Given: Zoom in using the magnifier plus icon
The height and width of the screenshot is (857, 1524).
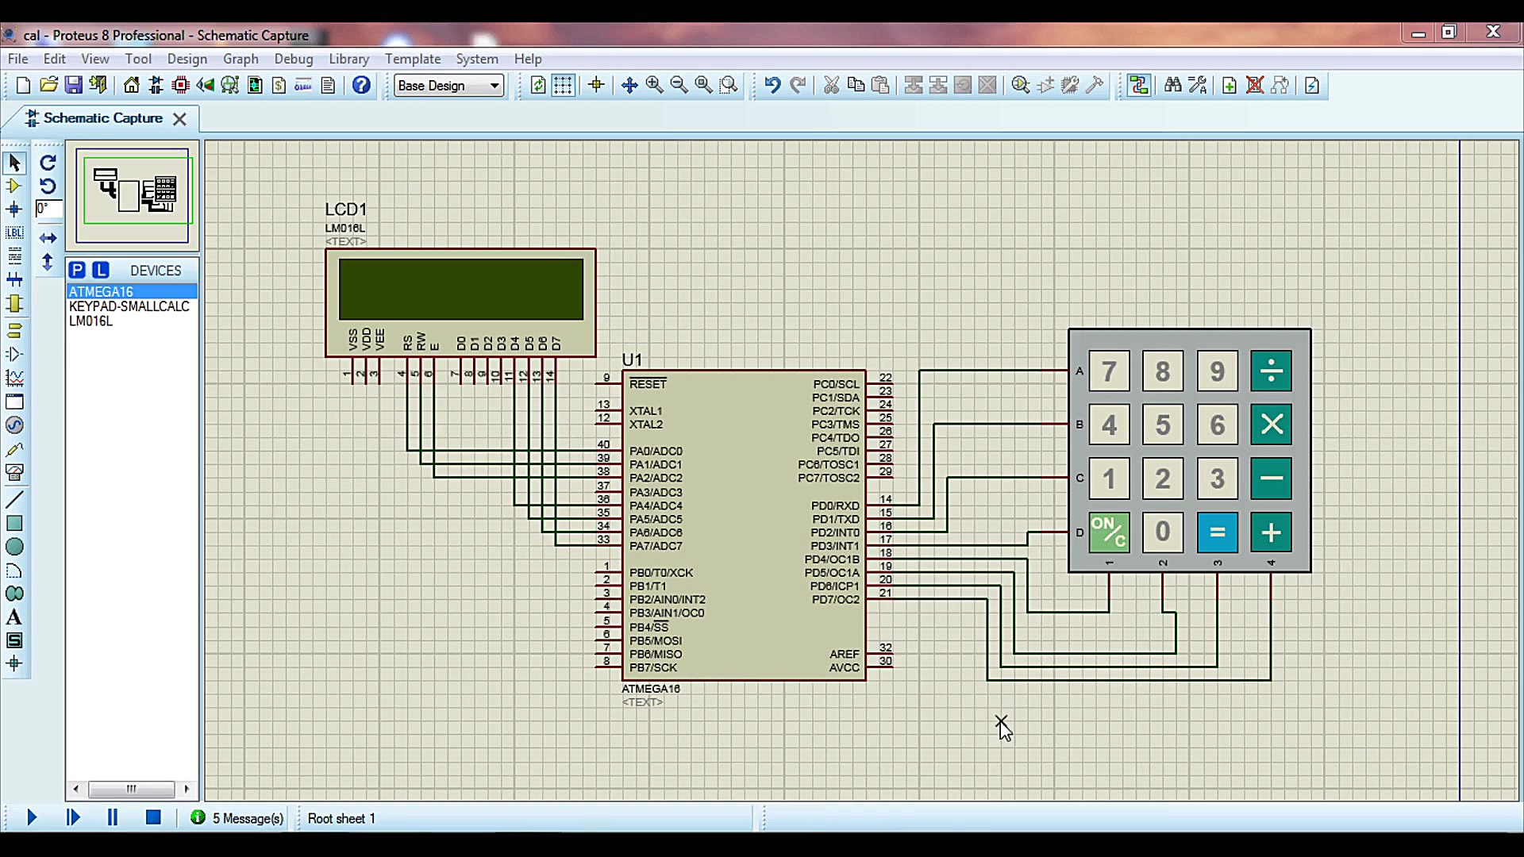Looking at the screenshot, I should tap(654, 85).
